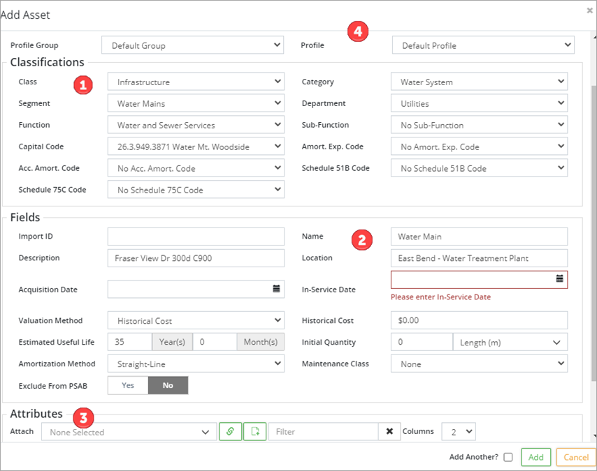This screenshot has width=597, height=471.
Task: Expand the Profile Group dropdown
Action: (192, 45)
